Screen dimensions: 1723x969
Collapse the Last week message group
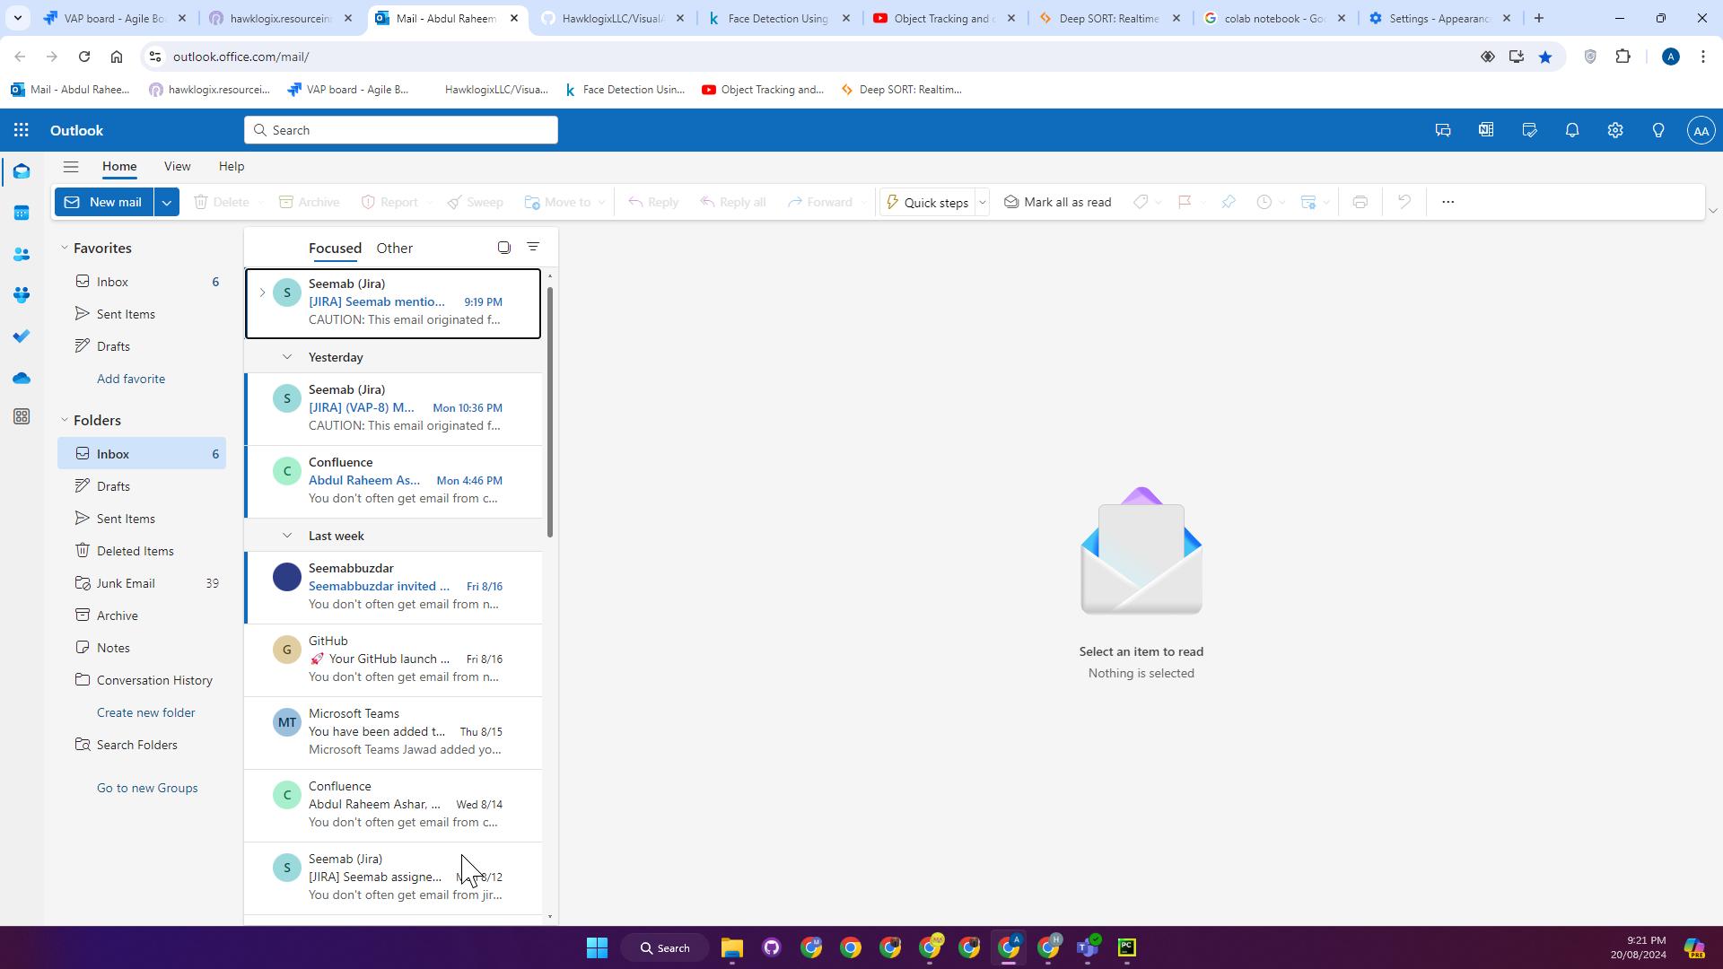pyautogui.click(x=287, y=536)
